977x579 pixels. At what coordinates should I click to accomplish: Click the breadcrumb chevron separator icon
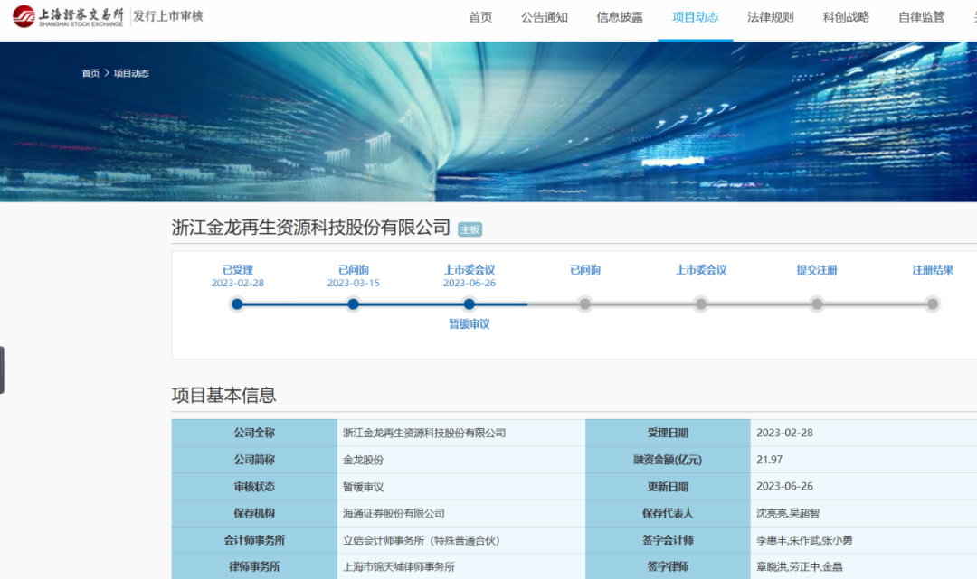[107, 73]
